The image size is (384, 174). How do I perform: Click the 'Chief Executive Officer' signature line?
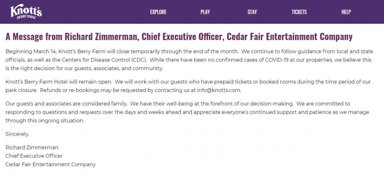pyautogui.click(x=34, y=156)
